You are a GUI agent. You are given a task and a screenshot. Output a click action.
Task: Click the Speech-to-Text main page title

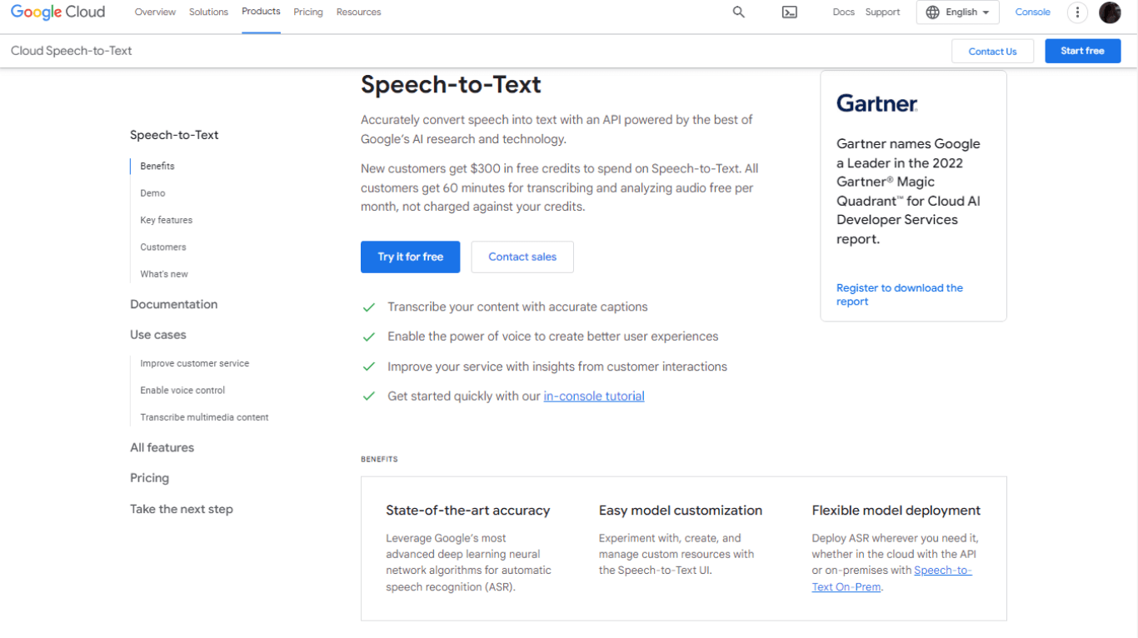(451, 84)
